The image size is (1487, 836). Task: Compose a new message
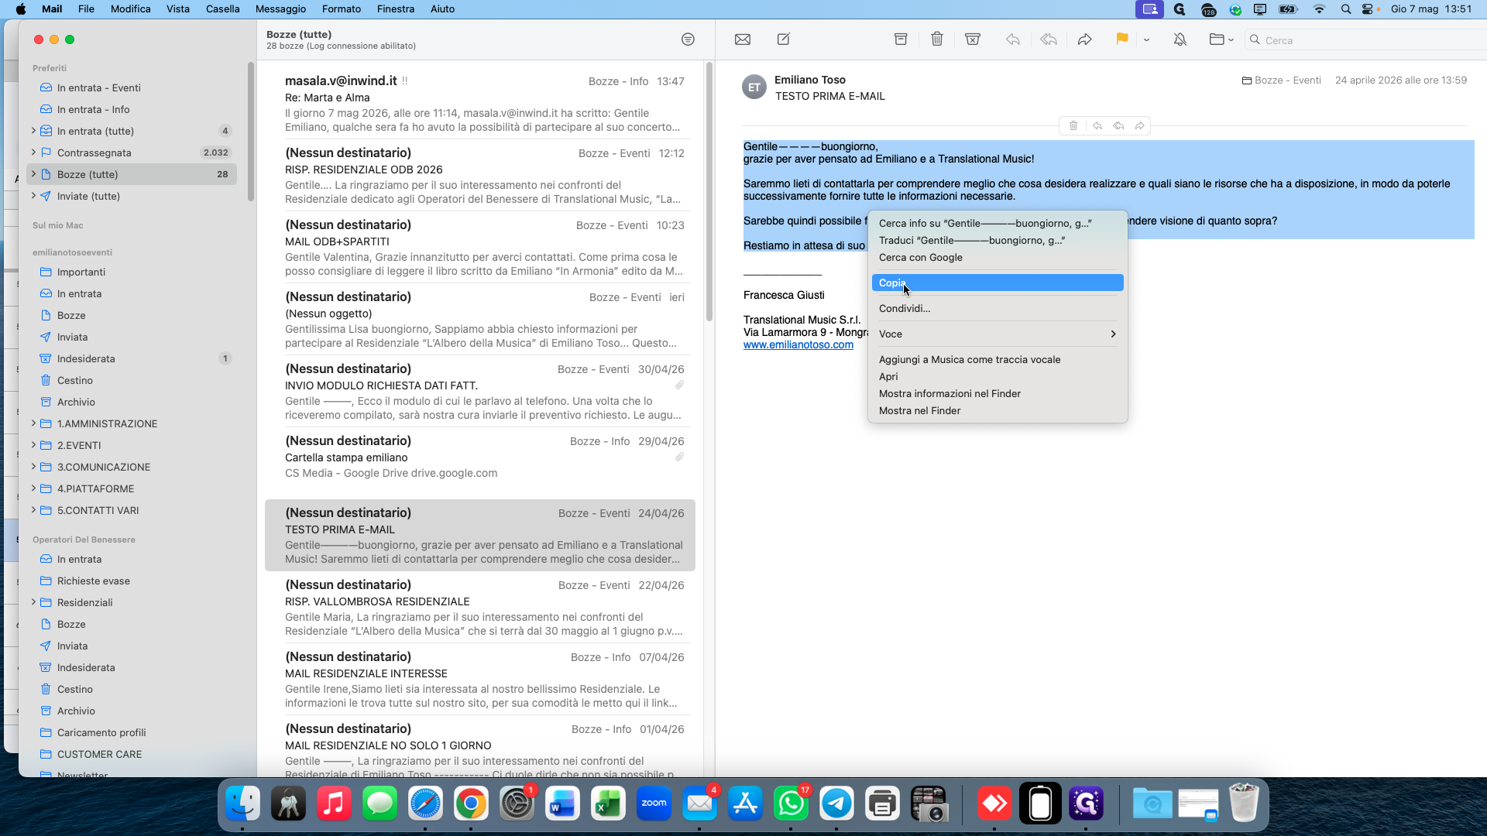click(x=783, y=39)
